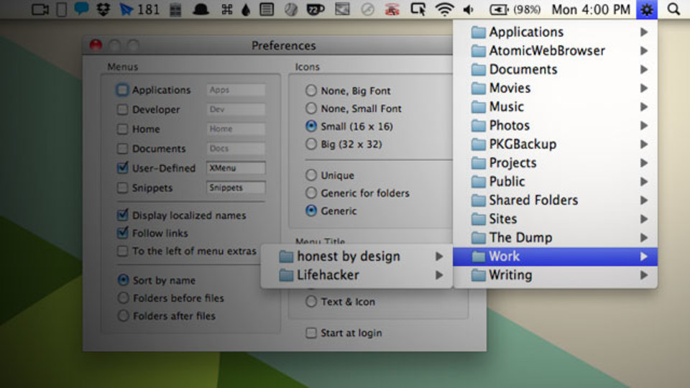Image resolution: width=690 pixels, height=388 pixels.
Task: Expand AtomicWebBrowser submenu arrow
Action: click(x=644, y=51)
